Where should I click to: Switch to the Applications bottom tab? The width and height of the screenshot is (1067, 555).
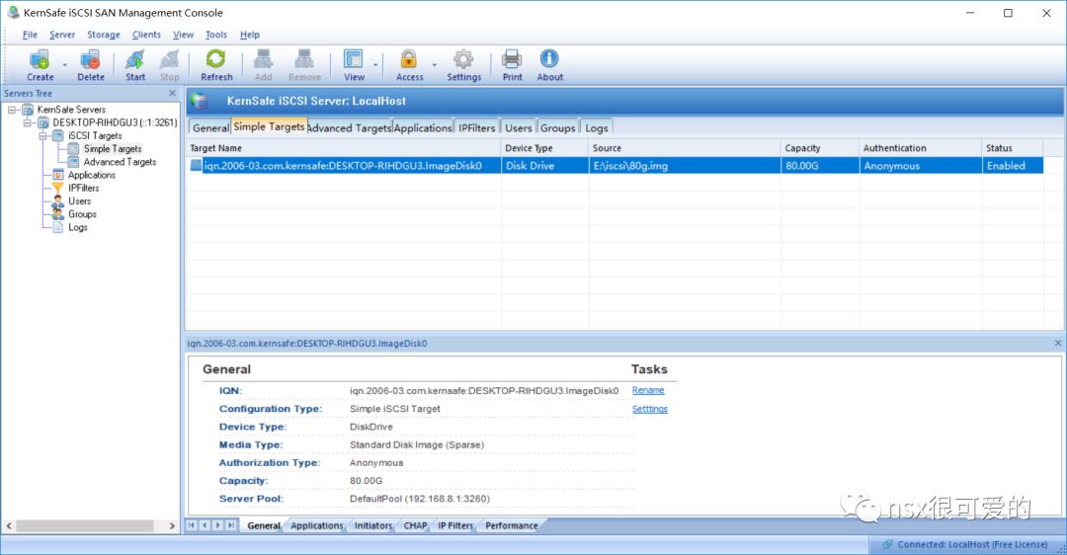click(x=316, y=525)
